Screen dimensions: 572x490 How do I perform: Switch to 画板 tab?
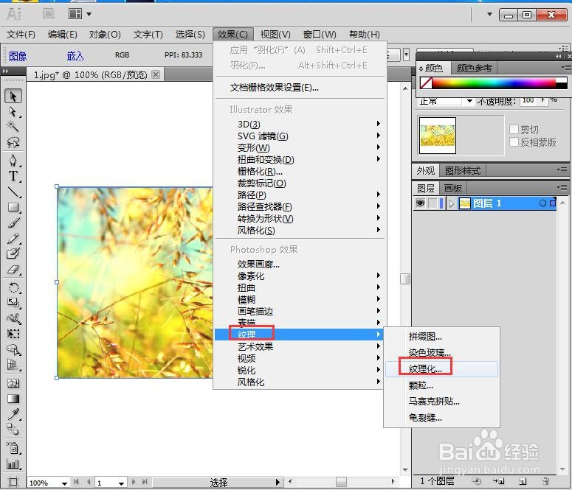pyautogui.click(x=452, y=189)
